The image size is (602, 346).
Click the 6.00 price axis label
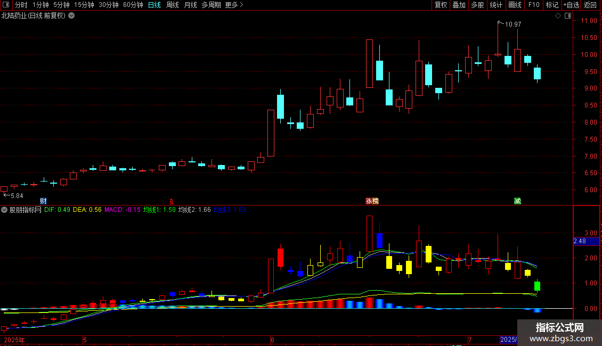590,190
